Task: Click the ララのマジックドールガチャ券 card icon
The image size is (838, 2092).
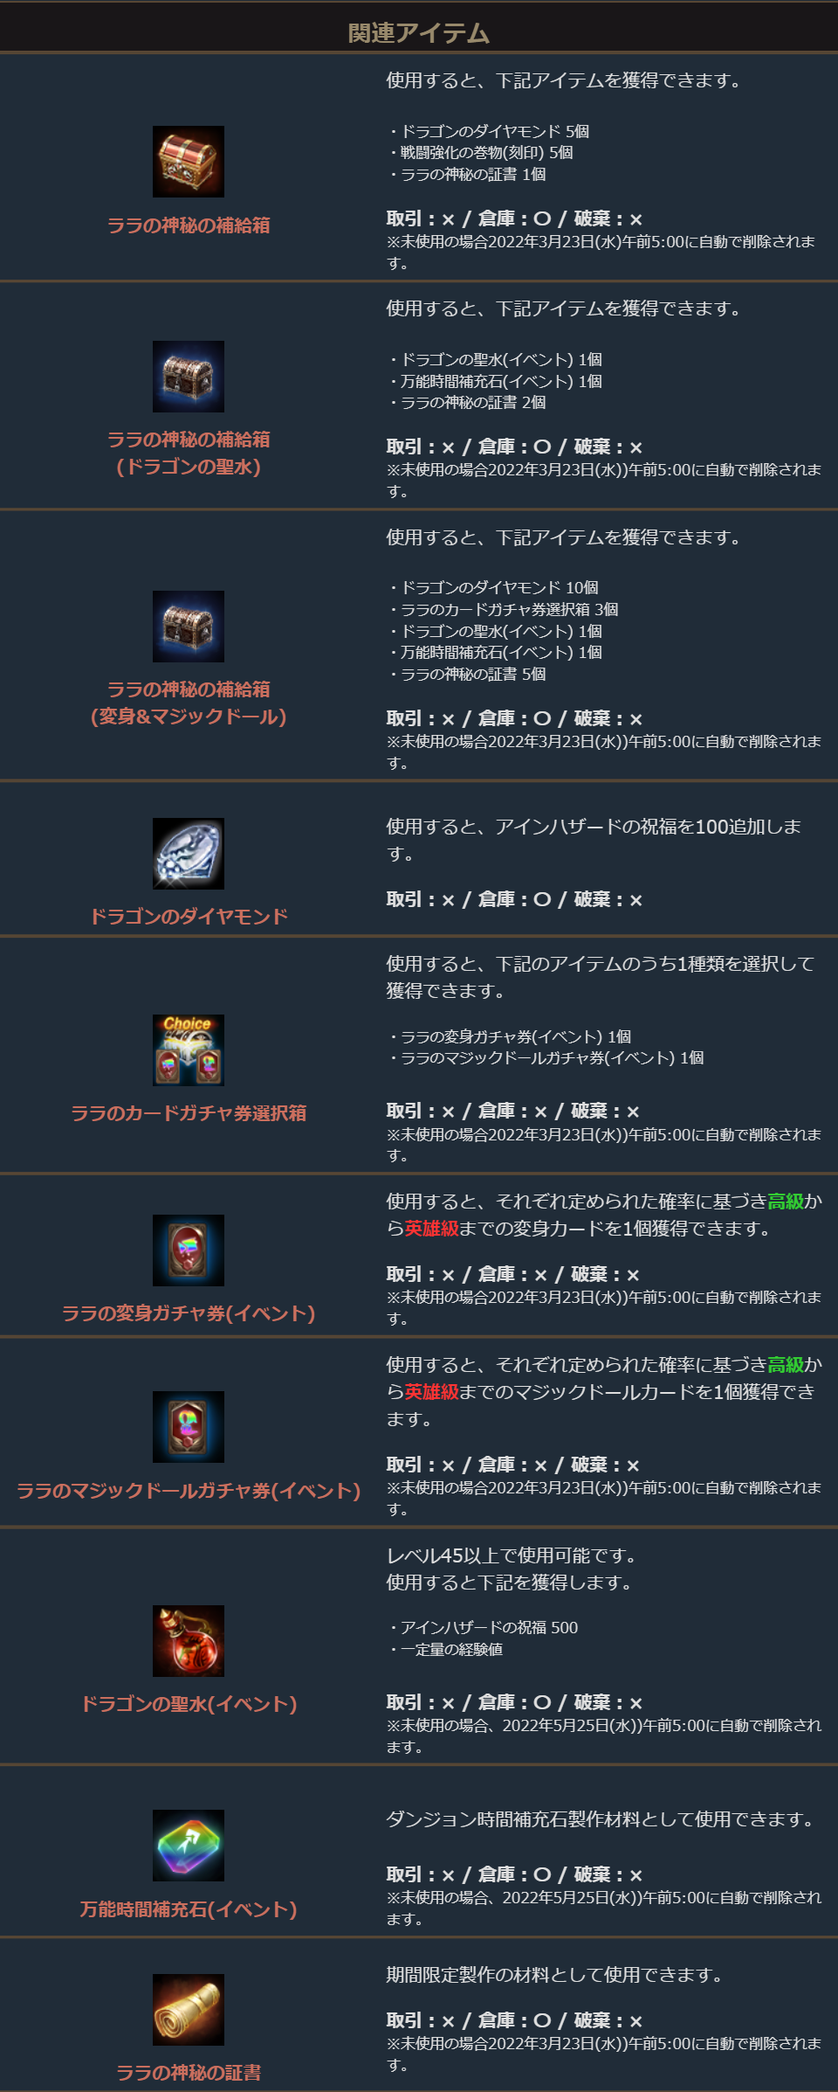Action: [189, 1427]
